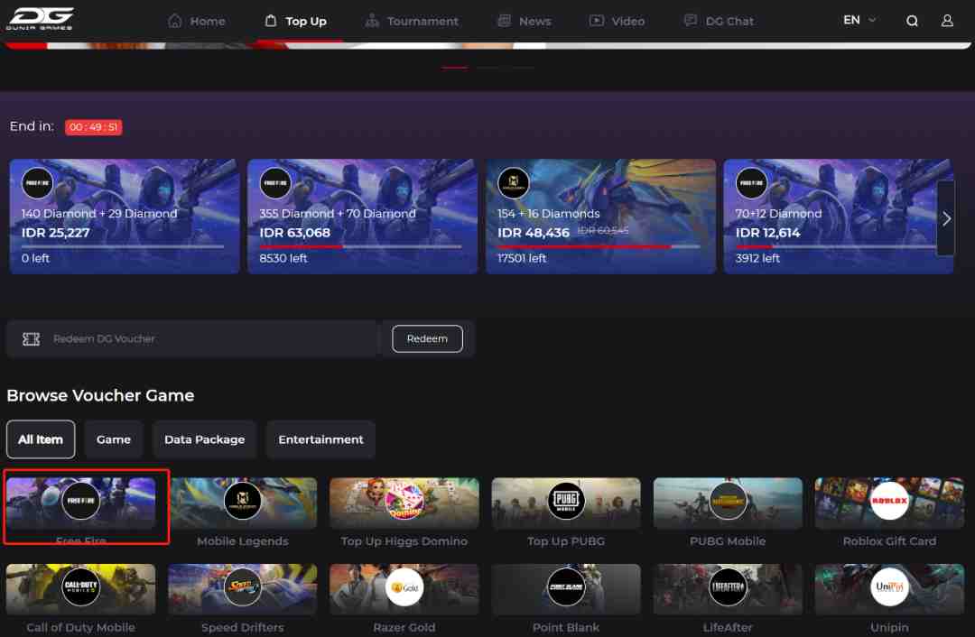This screenshot has width=975, height=637.
Task: Click the UniPin logo icon
Action: (x=889, y=586)
